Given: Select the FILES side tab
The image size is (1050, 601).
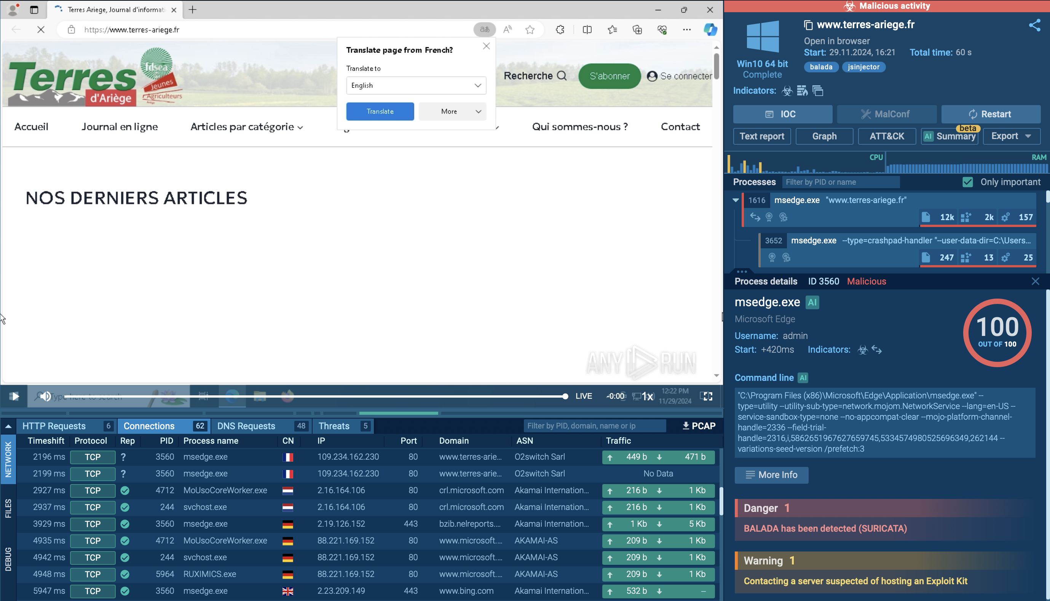Looking at the screenshot, I should pos(8,508).
